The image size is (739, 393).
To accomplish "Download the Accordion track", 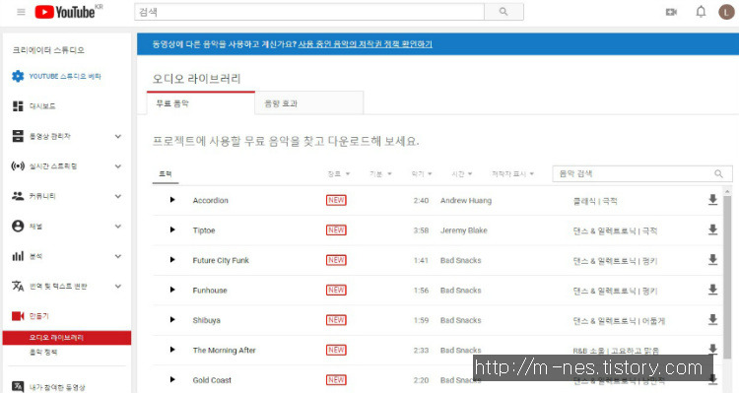I will 712,200.
